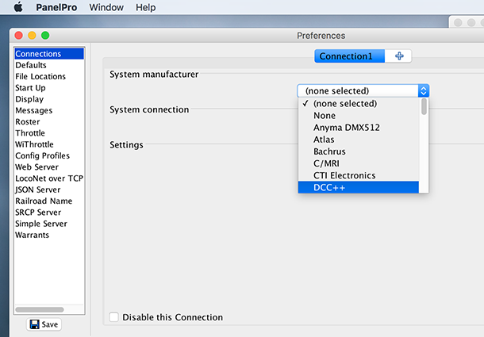Click the Save button with floppy icon
The image size is (484, 337).
[44, 324]
